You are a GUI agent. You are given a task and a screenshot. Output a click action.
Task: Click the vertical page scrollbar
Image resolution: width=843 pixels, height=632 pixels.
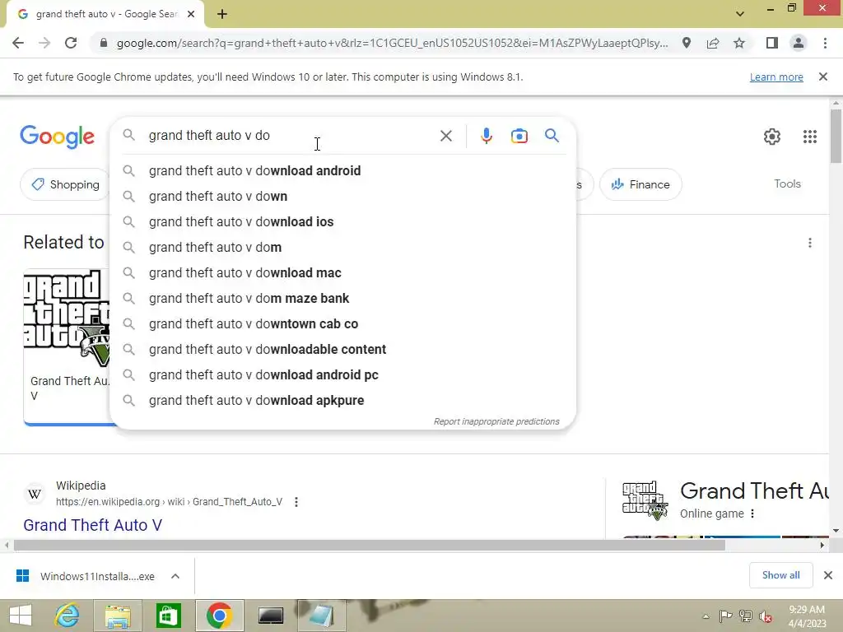[x=836, y=136]
